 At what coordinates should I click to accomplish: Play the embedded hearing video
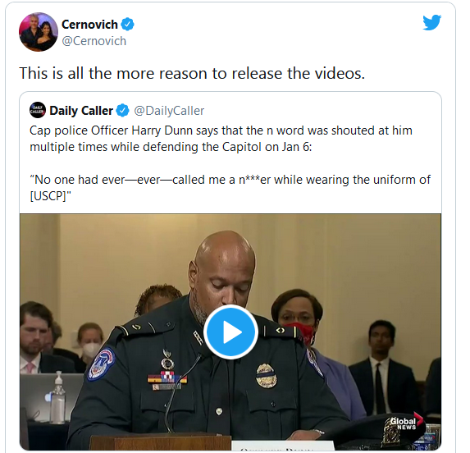pyautogui.click(x=230, y=332)
